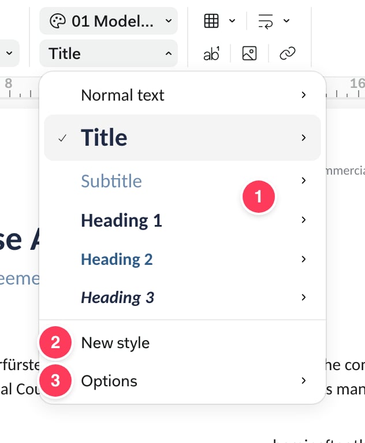
Task: Apply the Normal text style
Action: [182, 95]
